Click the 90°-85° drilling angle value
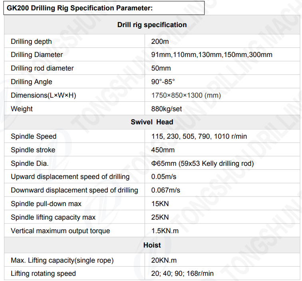The width and height of the screenshot is (302, 281). (x=163, y=82)
